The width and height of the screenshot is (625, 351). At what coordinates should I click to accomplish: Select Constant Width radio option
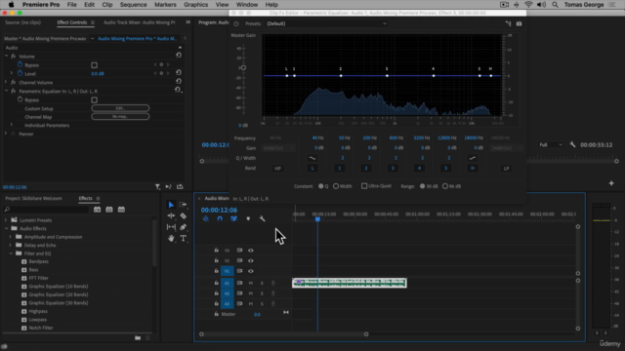click(336, 186)
